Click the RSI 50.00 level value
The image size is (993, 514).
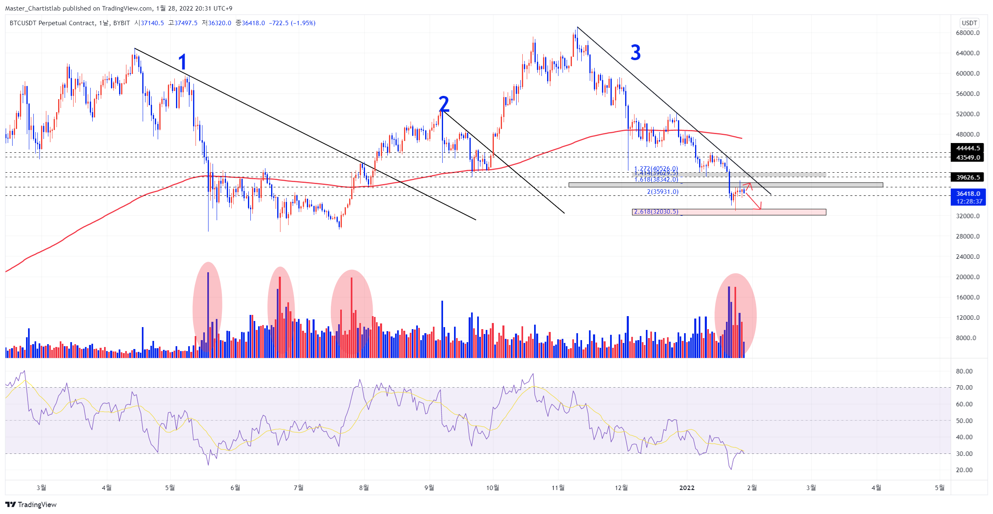click(964, 421)
